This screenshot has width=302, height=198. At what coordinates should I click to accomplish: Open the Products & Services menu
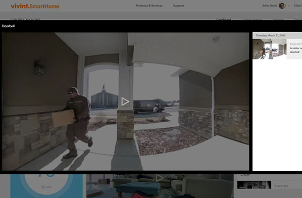[x=149, y=6]
